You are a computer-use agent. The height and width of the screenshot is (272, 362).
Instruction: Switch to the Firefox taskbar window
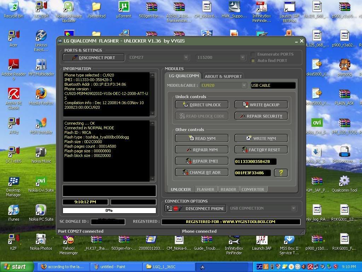click(x=63, y=267)
